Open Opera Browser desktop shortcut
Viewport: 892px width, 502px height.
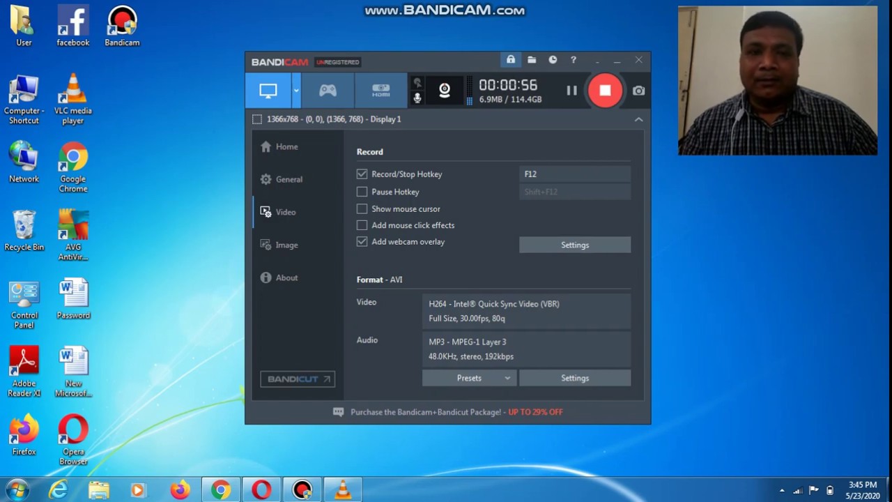73,441
